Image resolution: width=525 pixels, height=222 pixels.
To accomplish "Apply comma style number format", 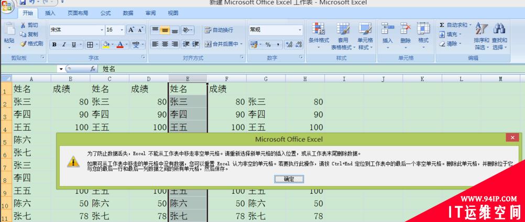I will click(x=278, y=44).
